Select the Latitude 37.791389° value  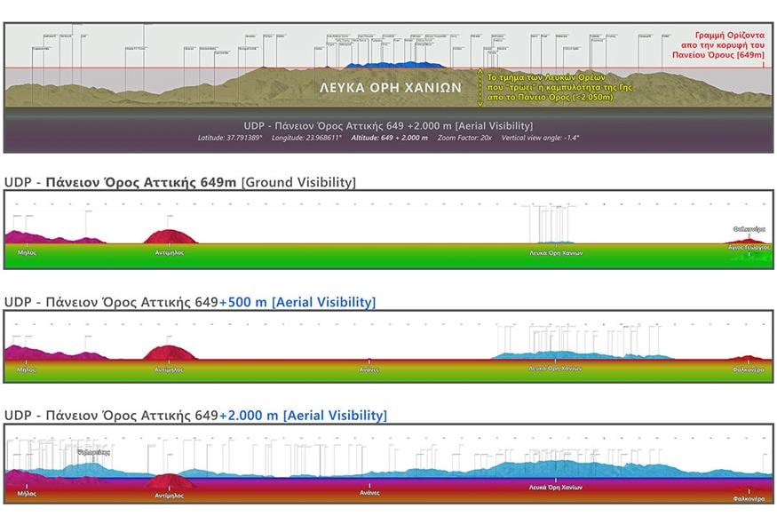(229, 139)
